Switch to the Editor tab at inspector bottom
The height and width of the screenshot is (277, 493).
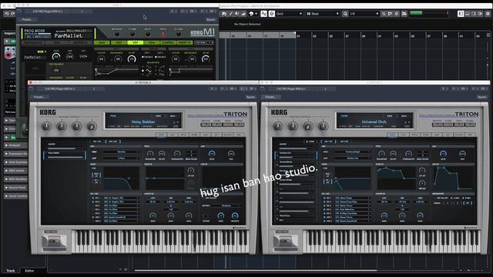tap(29, 270)
